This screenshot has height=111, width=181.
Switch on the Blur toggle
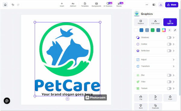pyautogui.click(x=169, y=75)
